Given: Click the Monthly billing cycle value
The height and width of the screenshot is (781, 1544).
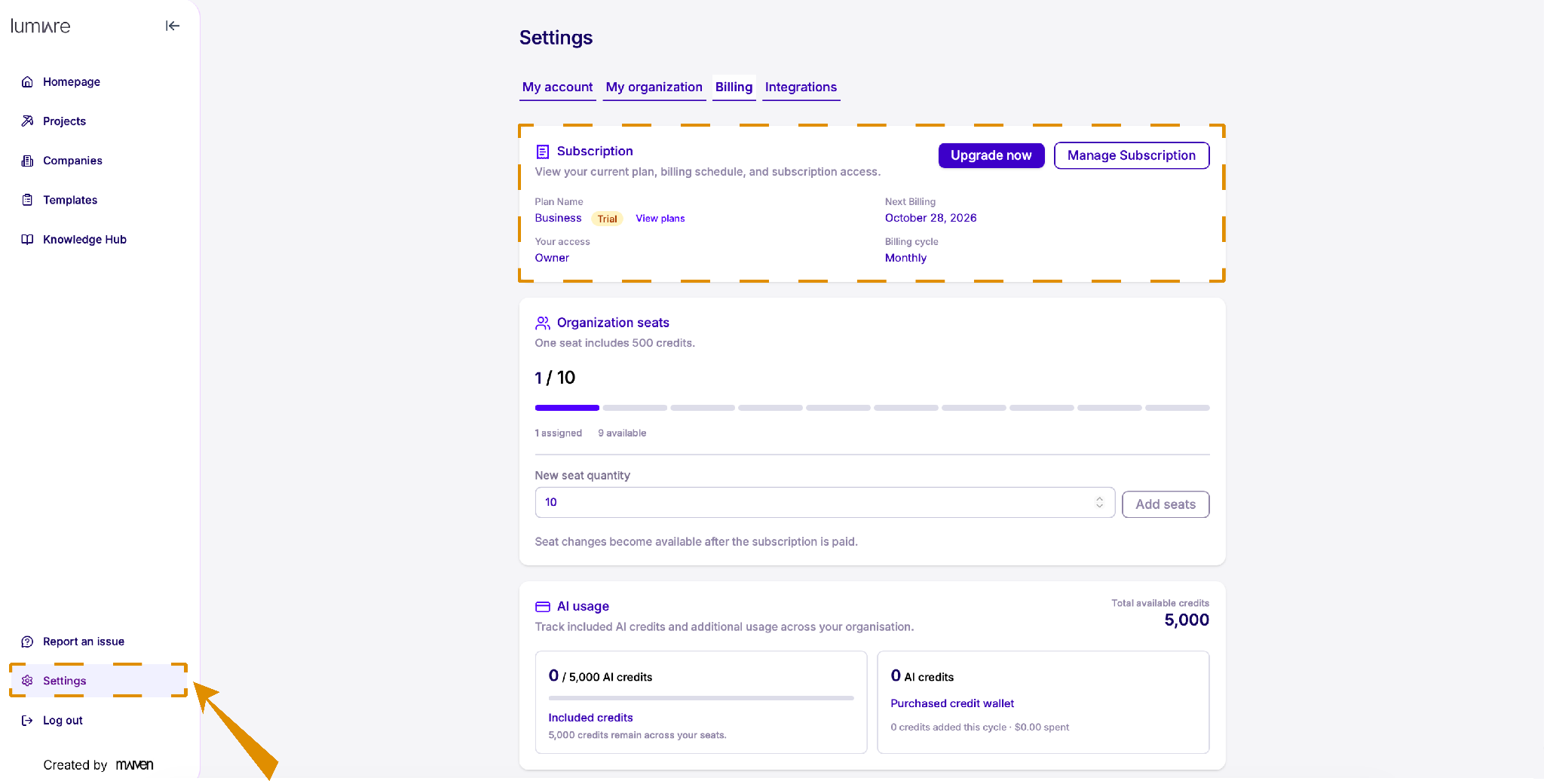Looking at the screenshot, I should [x=905, y=258].
